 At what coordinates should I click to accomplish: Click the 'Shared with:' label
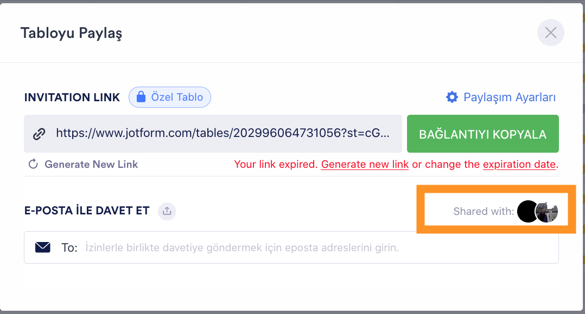coord(484,211)
